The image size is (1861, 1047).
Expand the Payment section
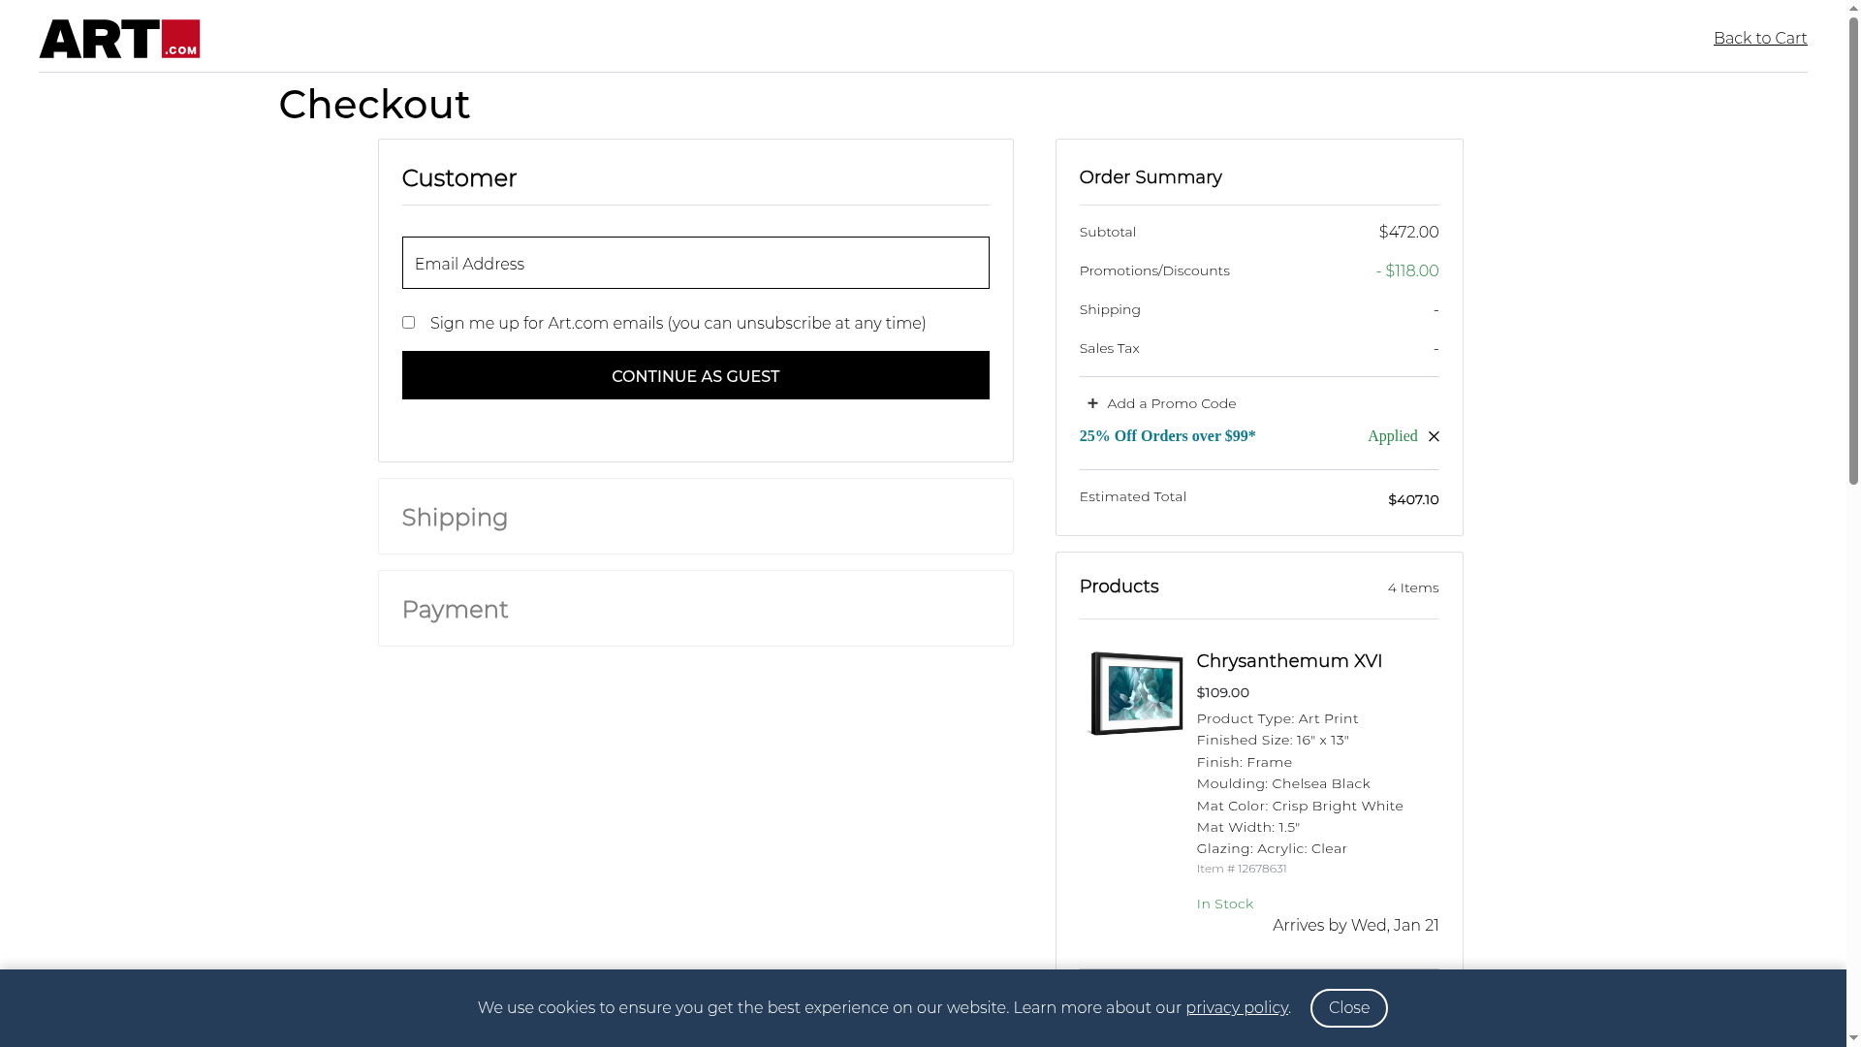pyautogui.click(x=455, y=610)
